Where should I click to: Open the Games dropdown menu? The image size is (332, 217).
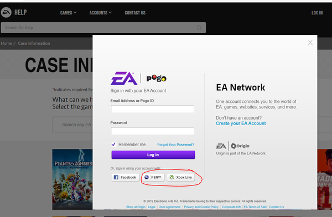pyautogui.click(x=68, y=13)
